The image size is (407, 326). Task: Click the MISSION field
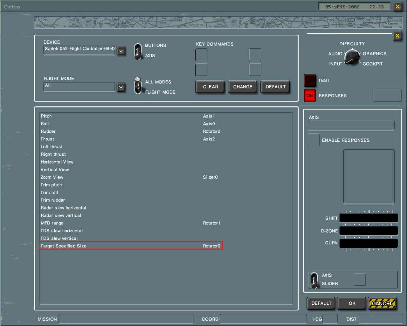pyautogui.click(x=126, y=319)
